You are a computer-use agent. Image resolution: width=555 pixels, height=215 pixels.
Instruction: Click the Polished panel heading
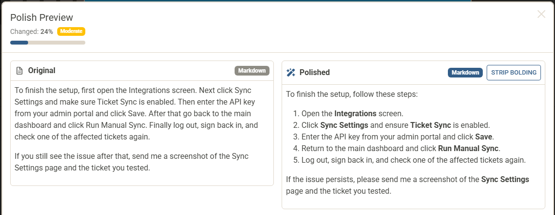(x=315, y=73)
